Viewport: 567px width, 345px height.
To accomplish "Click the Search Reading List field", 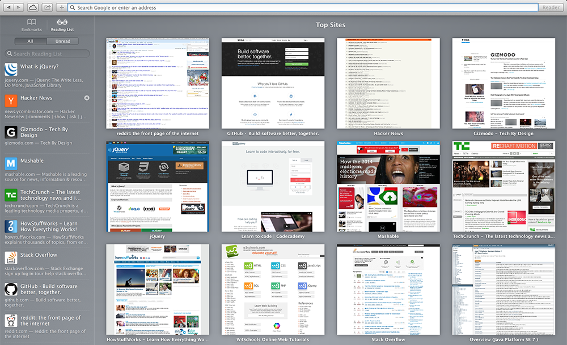I will tap(48, 54).
